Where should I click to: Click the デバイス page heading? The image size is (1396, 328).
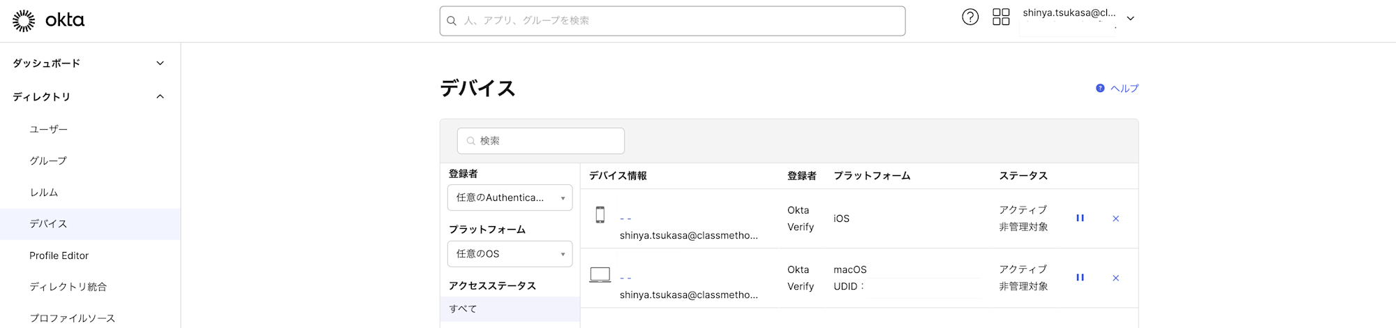pos(477,89)
